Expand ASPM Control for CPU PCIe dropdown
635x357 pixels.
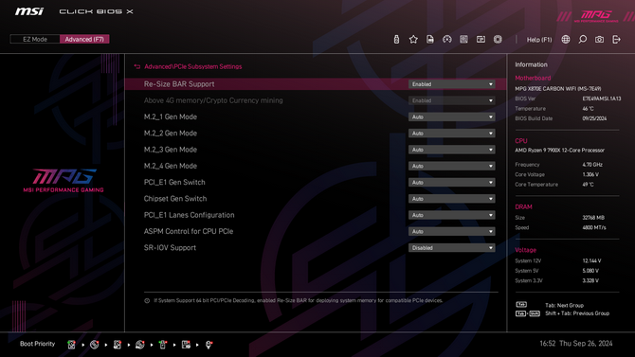[451, 231]
